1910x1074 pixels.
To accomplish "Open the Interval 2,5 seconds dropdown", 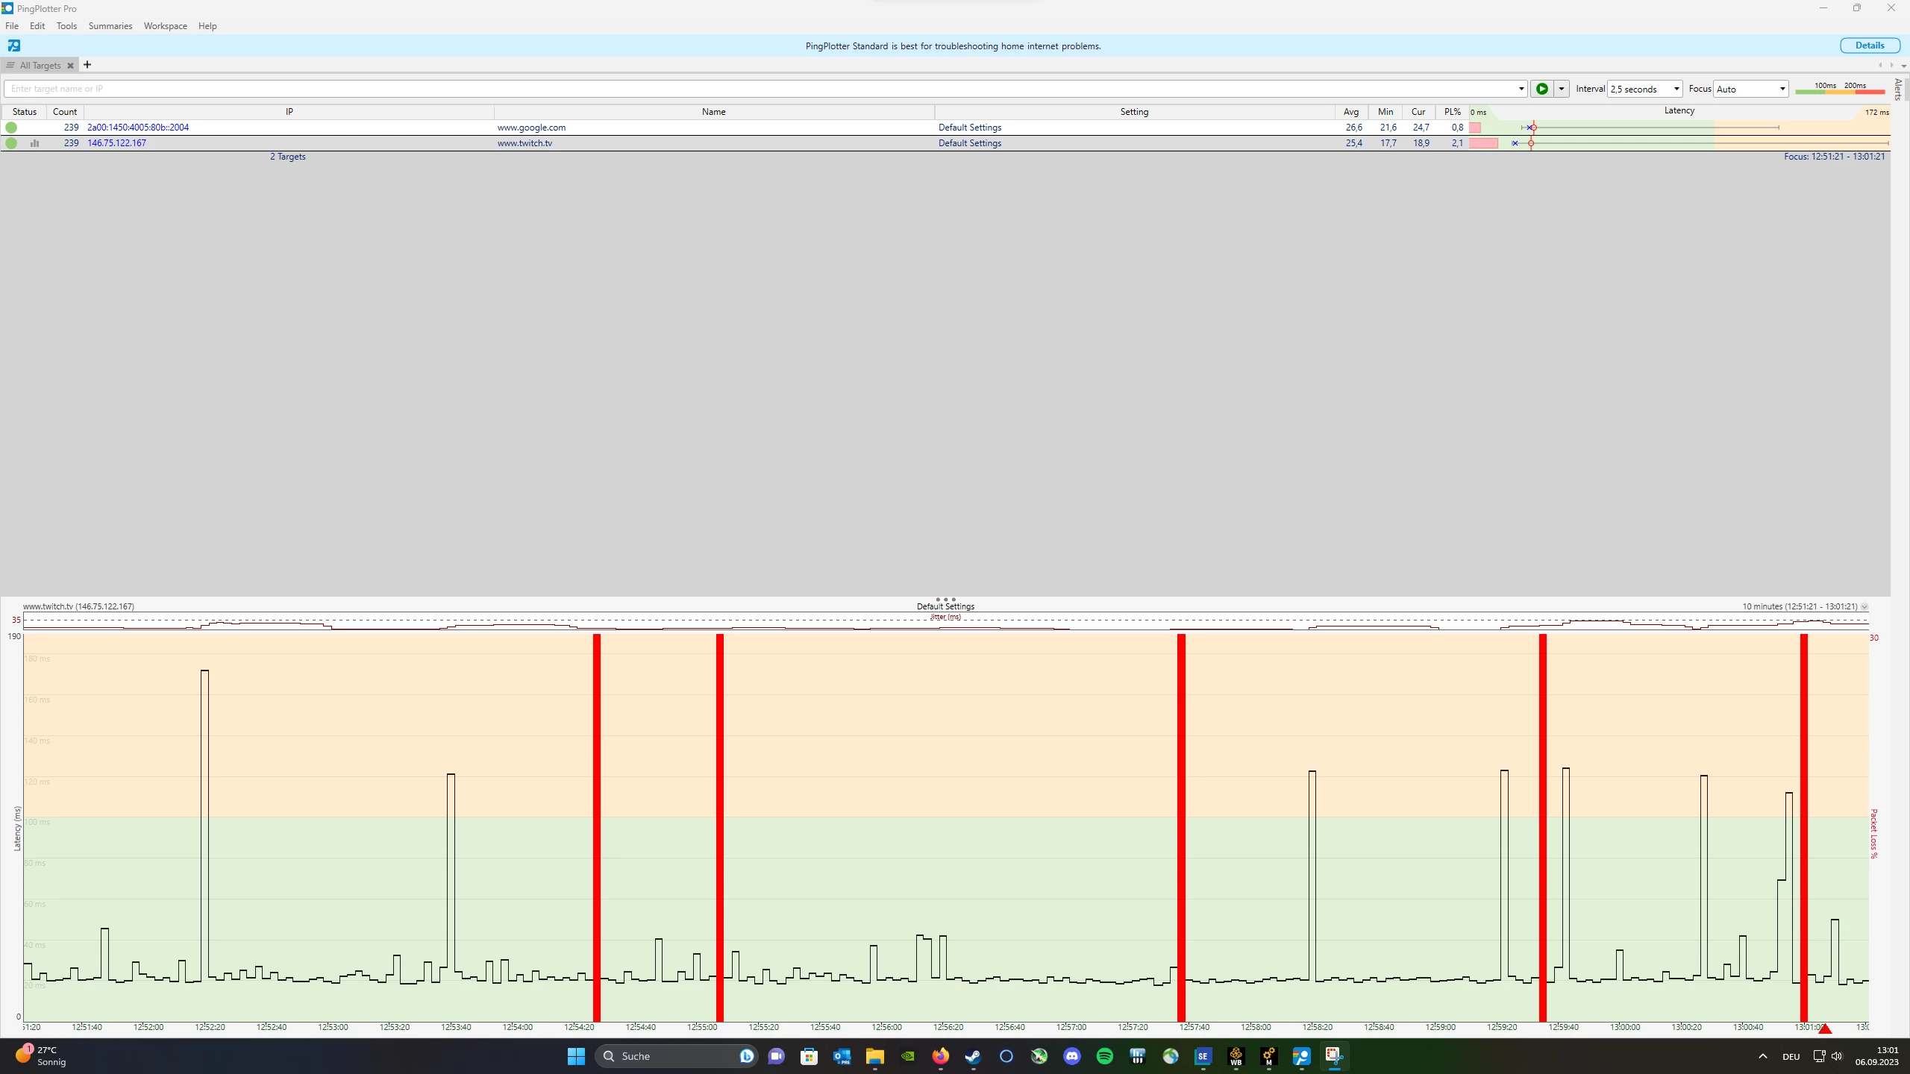I will (1644, 89).
